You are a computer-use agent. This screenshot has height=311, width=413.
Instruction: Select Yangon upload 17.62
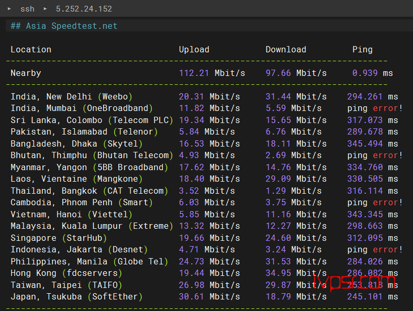[x=191, y=167]
